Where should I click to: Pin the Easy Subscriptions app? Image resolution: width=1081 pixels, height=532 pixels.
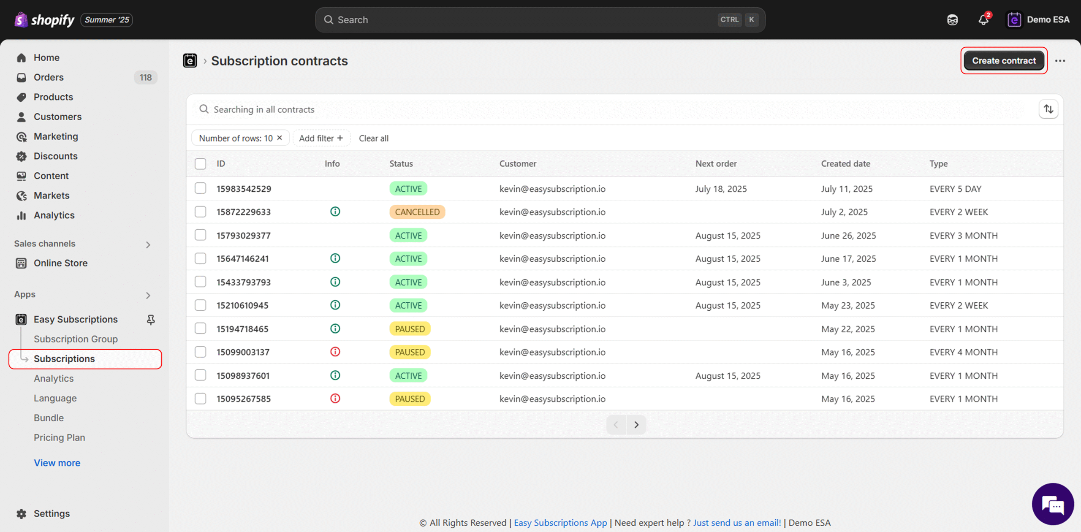tap(150, 320)
